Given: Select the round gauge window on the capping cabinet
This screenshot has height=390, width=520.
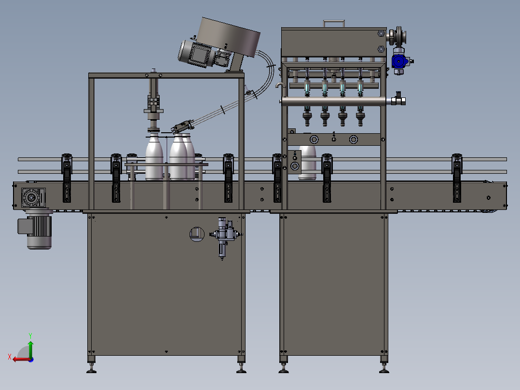Looking at the screenshot, I should [197, 234].
